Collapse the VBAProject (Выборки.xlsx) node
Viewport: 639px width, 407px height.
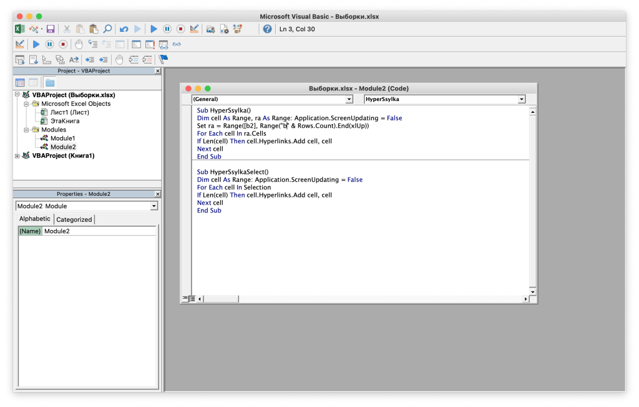tap(17, 95)
